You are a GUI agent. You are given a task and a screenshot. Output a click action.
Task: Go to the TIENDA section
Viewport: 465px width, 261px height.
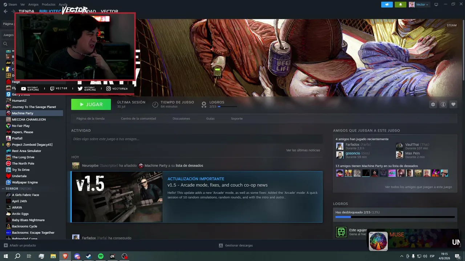click(x=27, y=11)
